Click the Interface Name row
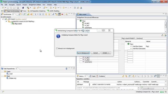Image resolution: width=168 pixels, height=94 pixels. click(145, 46)
